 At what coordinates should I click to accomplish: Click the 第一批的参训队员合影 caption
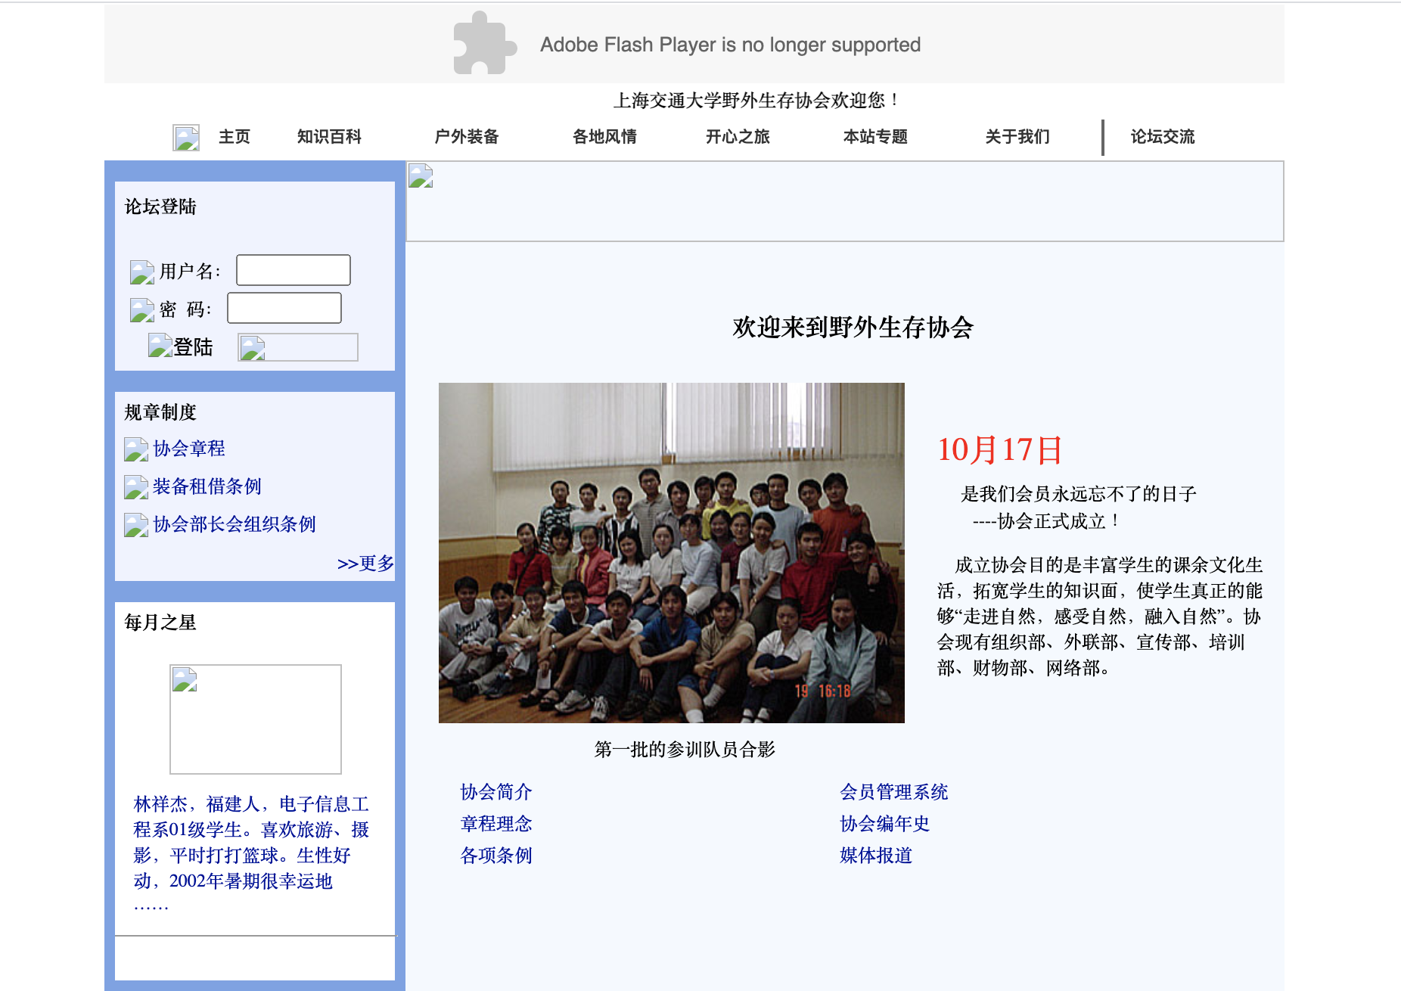coord(685,750)
